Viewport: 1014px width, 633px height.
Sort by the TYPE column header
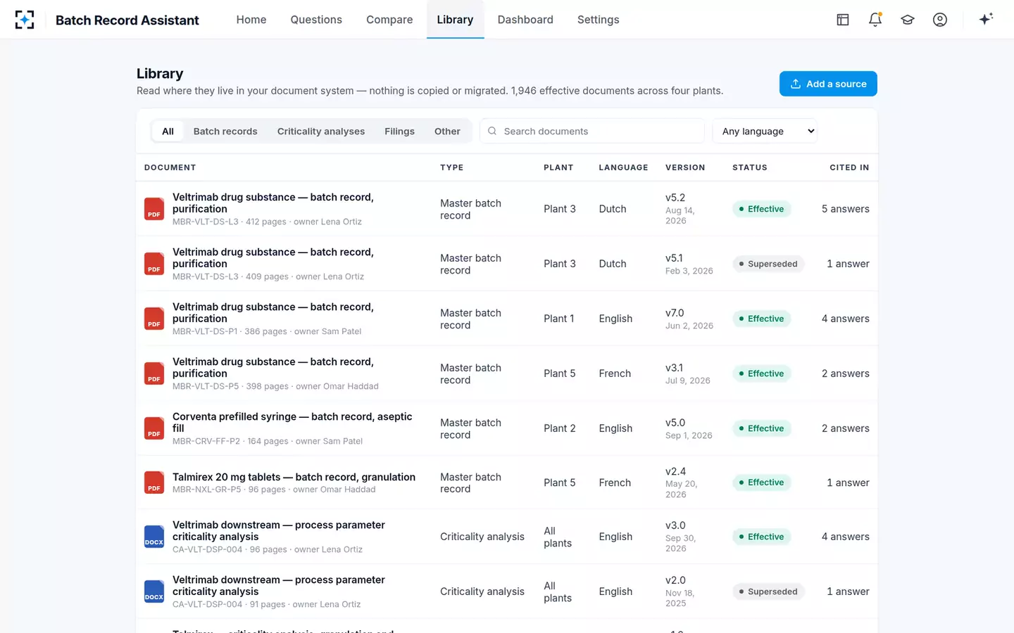(x=452, y=167)
